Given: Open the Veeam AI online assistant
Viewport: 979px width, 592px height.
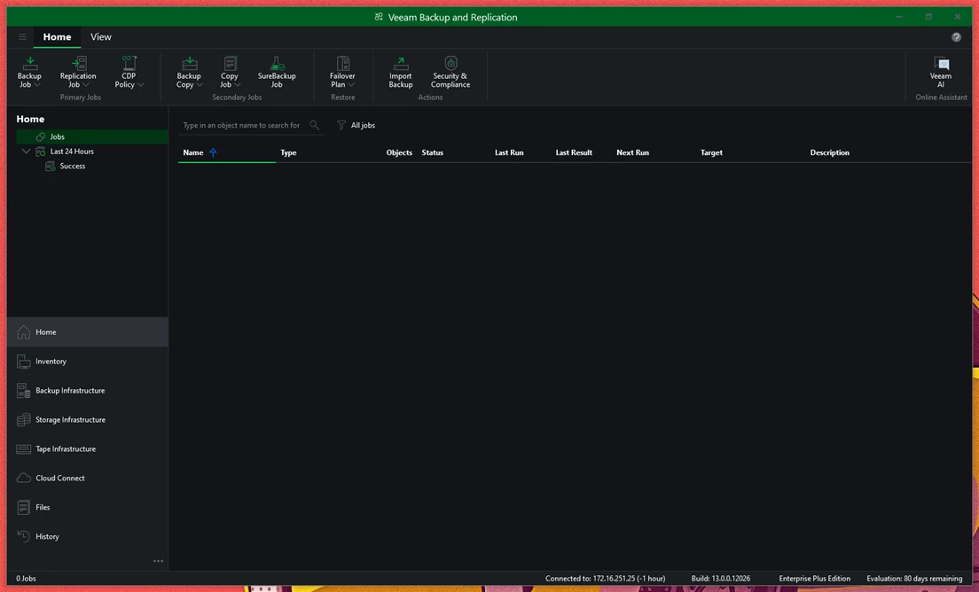Looking at the screenshot, I should (x=941, y=72).
